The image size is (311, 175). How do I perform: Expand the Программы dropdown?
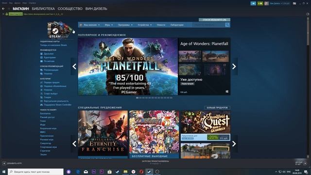[x=125, y=25]
